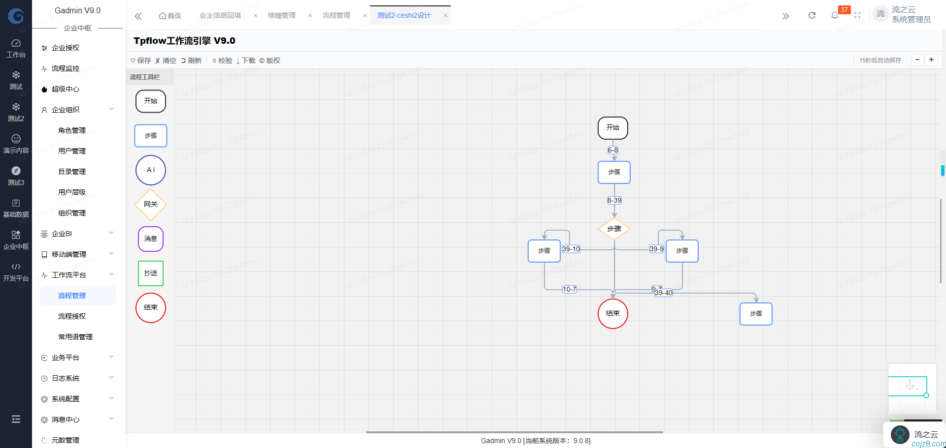Toggle fullscreen mode icon
This screenshot has height=448, width=946.
click(857, 16)
